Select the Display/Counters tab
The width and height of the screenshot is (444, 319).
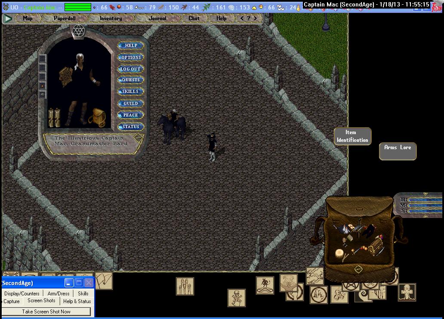(x=22, y=294)
